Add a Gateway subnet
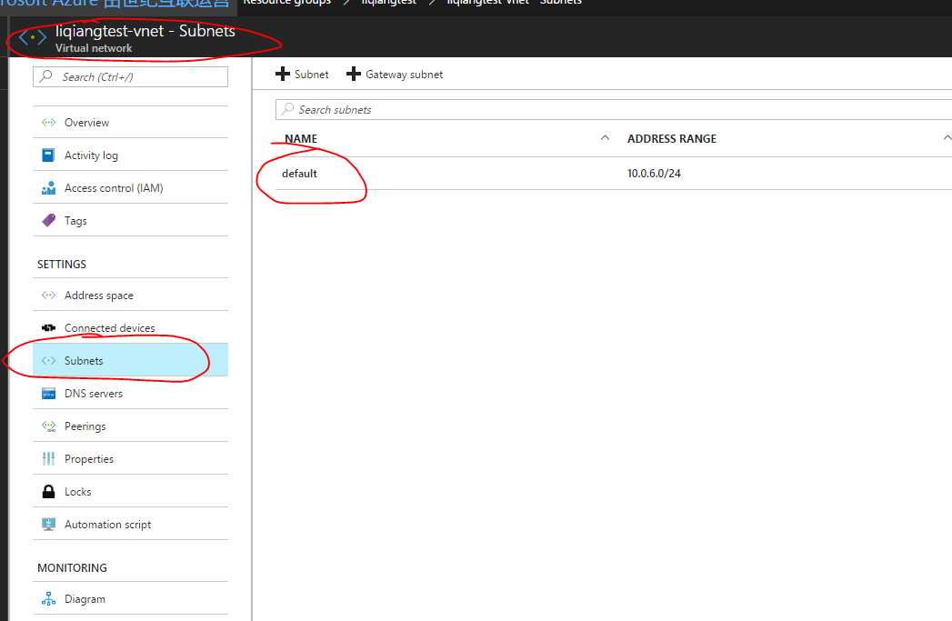Viewport: 952px width, 621px height. tap(395, 74)
